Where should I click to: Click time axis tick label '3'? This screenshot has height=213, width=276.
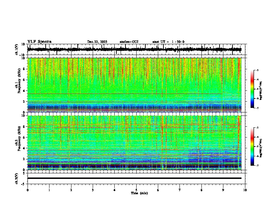tap(93, 190)
